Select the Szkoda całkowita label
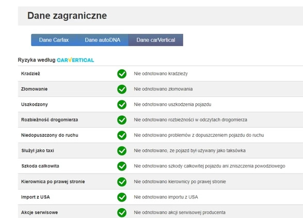The height and width of the screenshot is (218, 303). click(x=40, y=166)
